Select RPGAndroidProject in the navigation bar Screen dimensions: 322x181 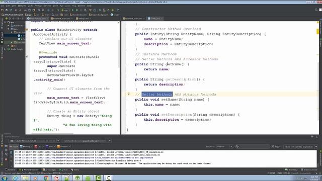tap(12, 15)
